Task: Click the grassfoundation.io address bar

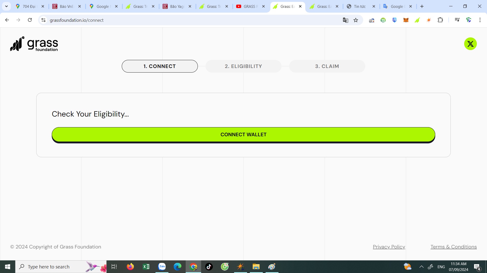Action: [x=178, y=20]
